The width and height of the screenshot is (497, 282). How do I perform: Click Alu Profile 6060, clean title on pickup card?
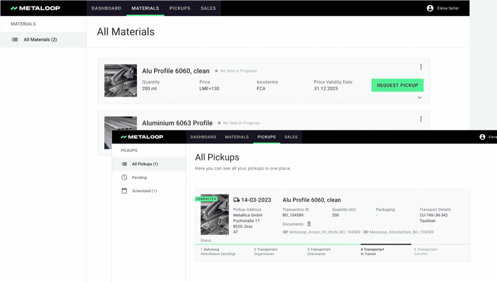click(x=312, y=200)
